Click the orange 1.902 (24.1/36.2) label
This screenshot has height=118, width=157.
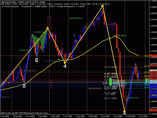[x=95, y=88]
